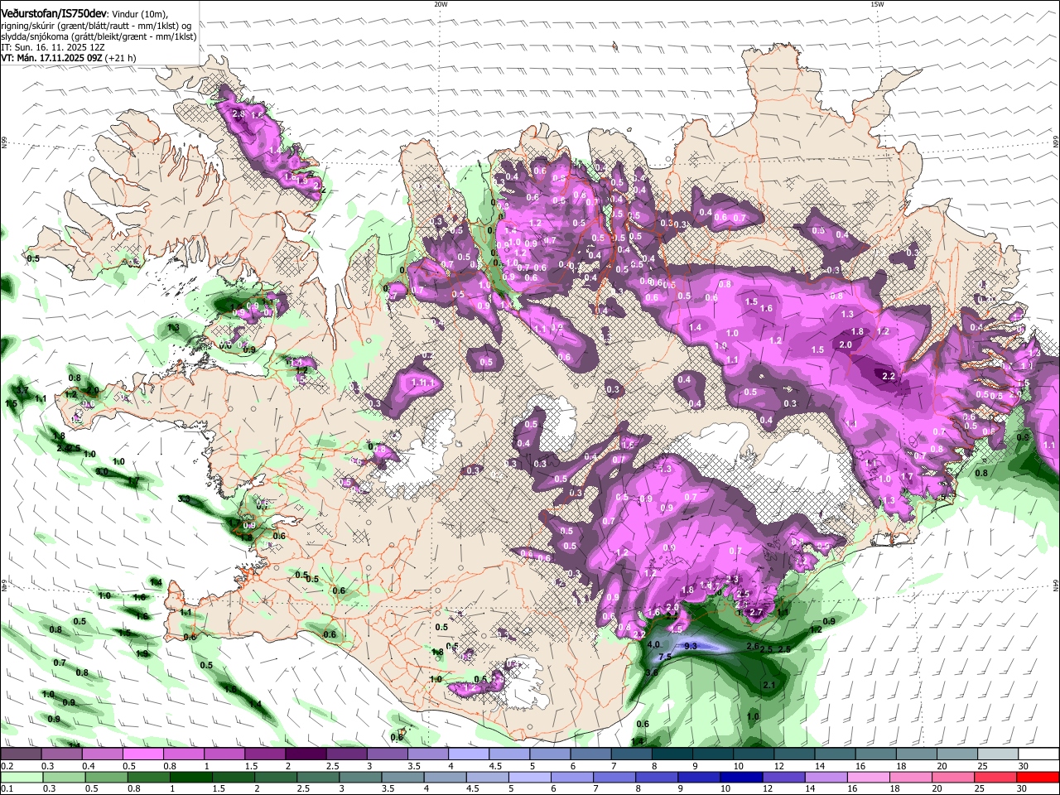Click the rigning/skúrir legend description line
Screen dimensions: 1060x795
pyautogui.click(x=95, y=26)
